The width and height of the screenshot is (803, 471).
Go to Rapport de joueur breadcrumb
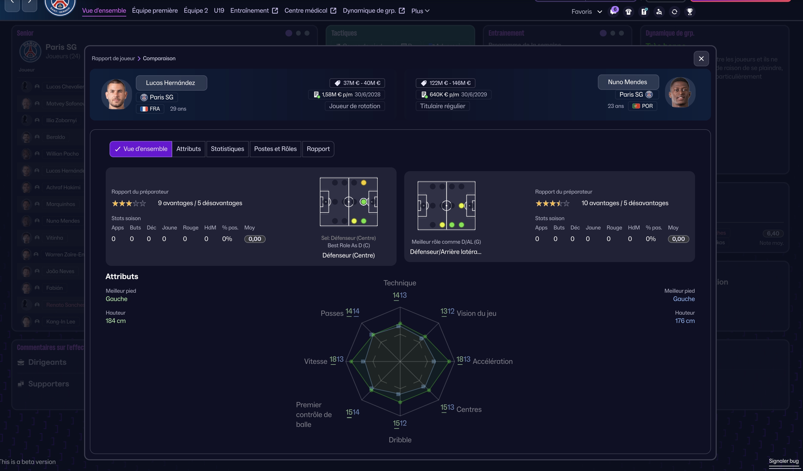[x=113, y=59]
